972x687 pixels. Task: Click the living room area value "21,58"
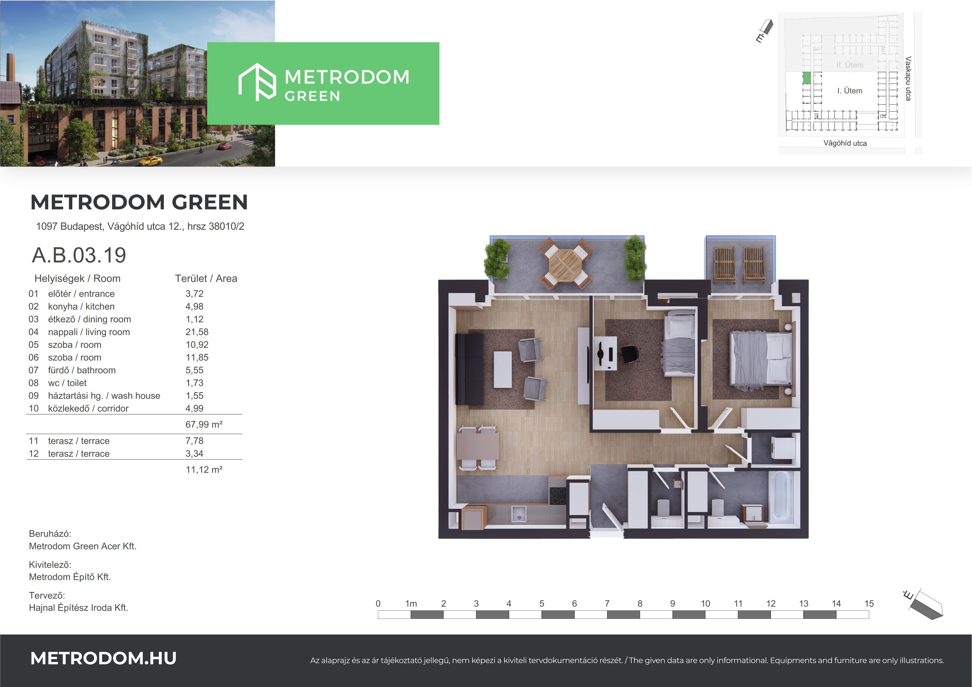(197, 332)
